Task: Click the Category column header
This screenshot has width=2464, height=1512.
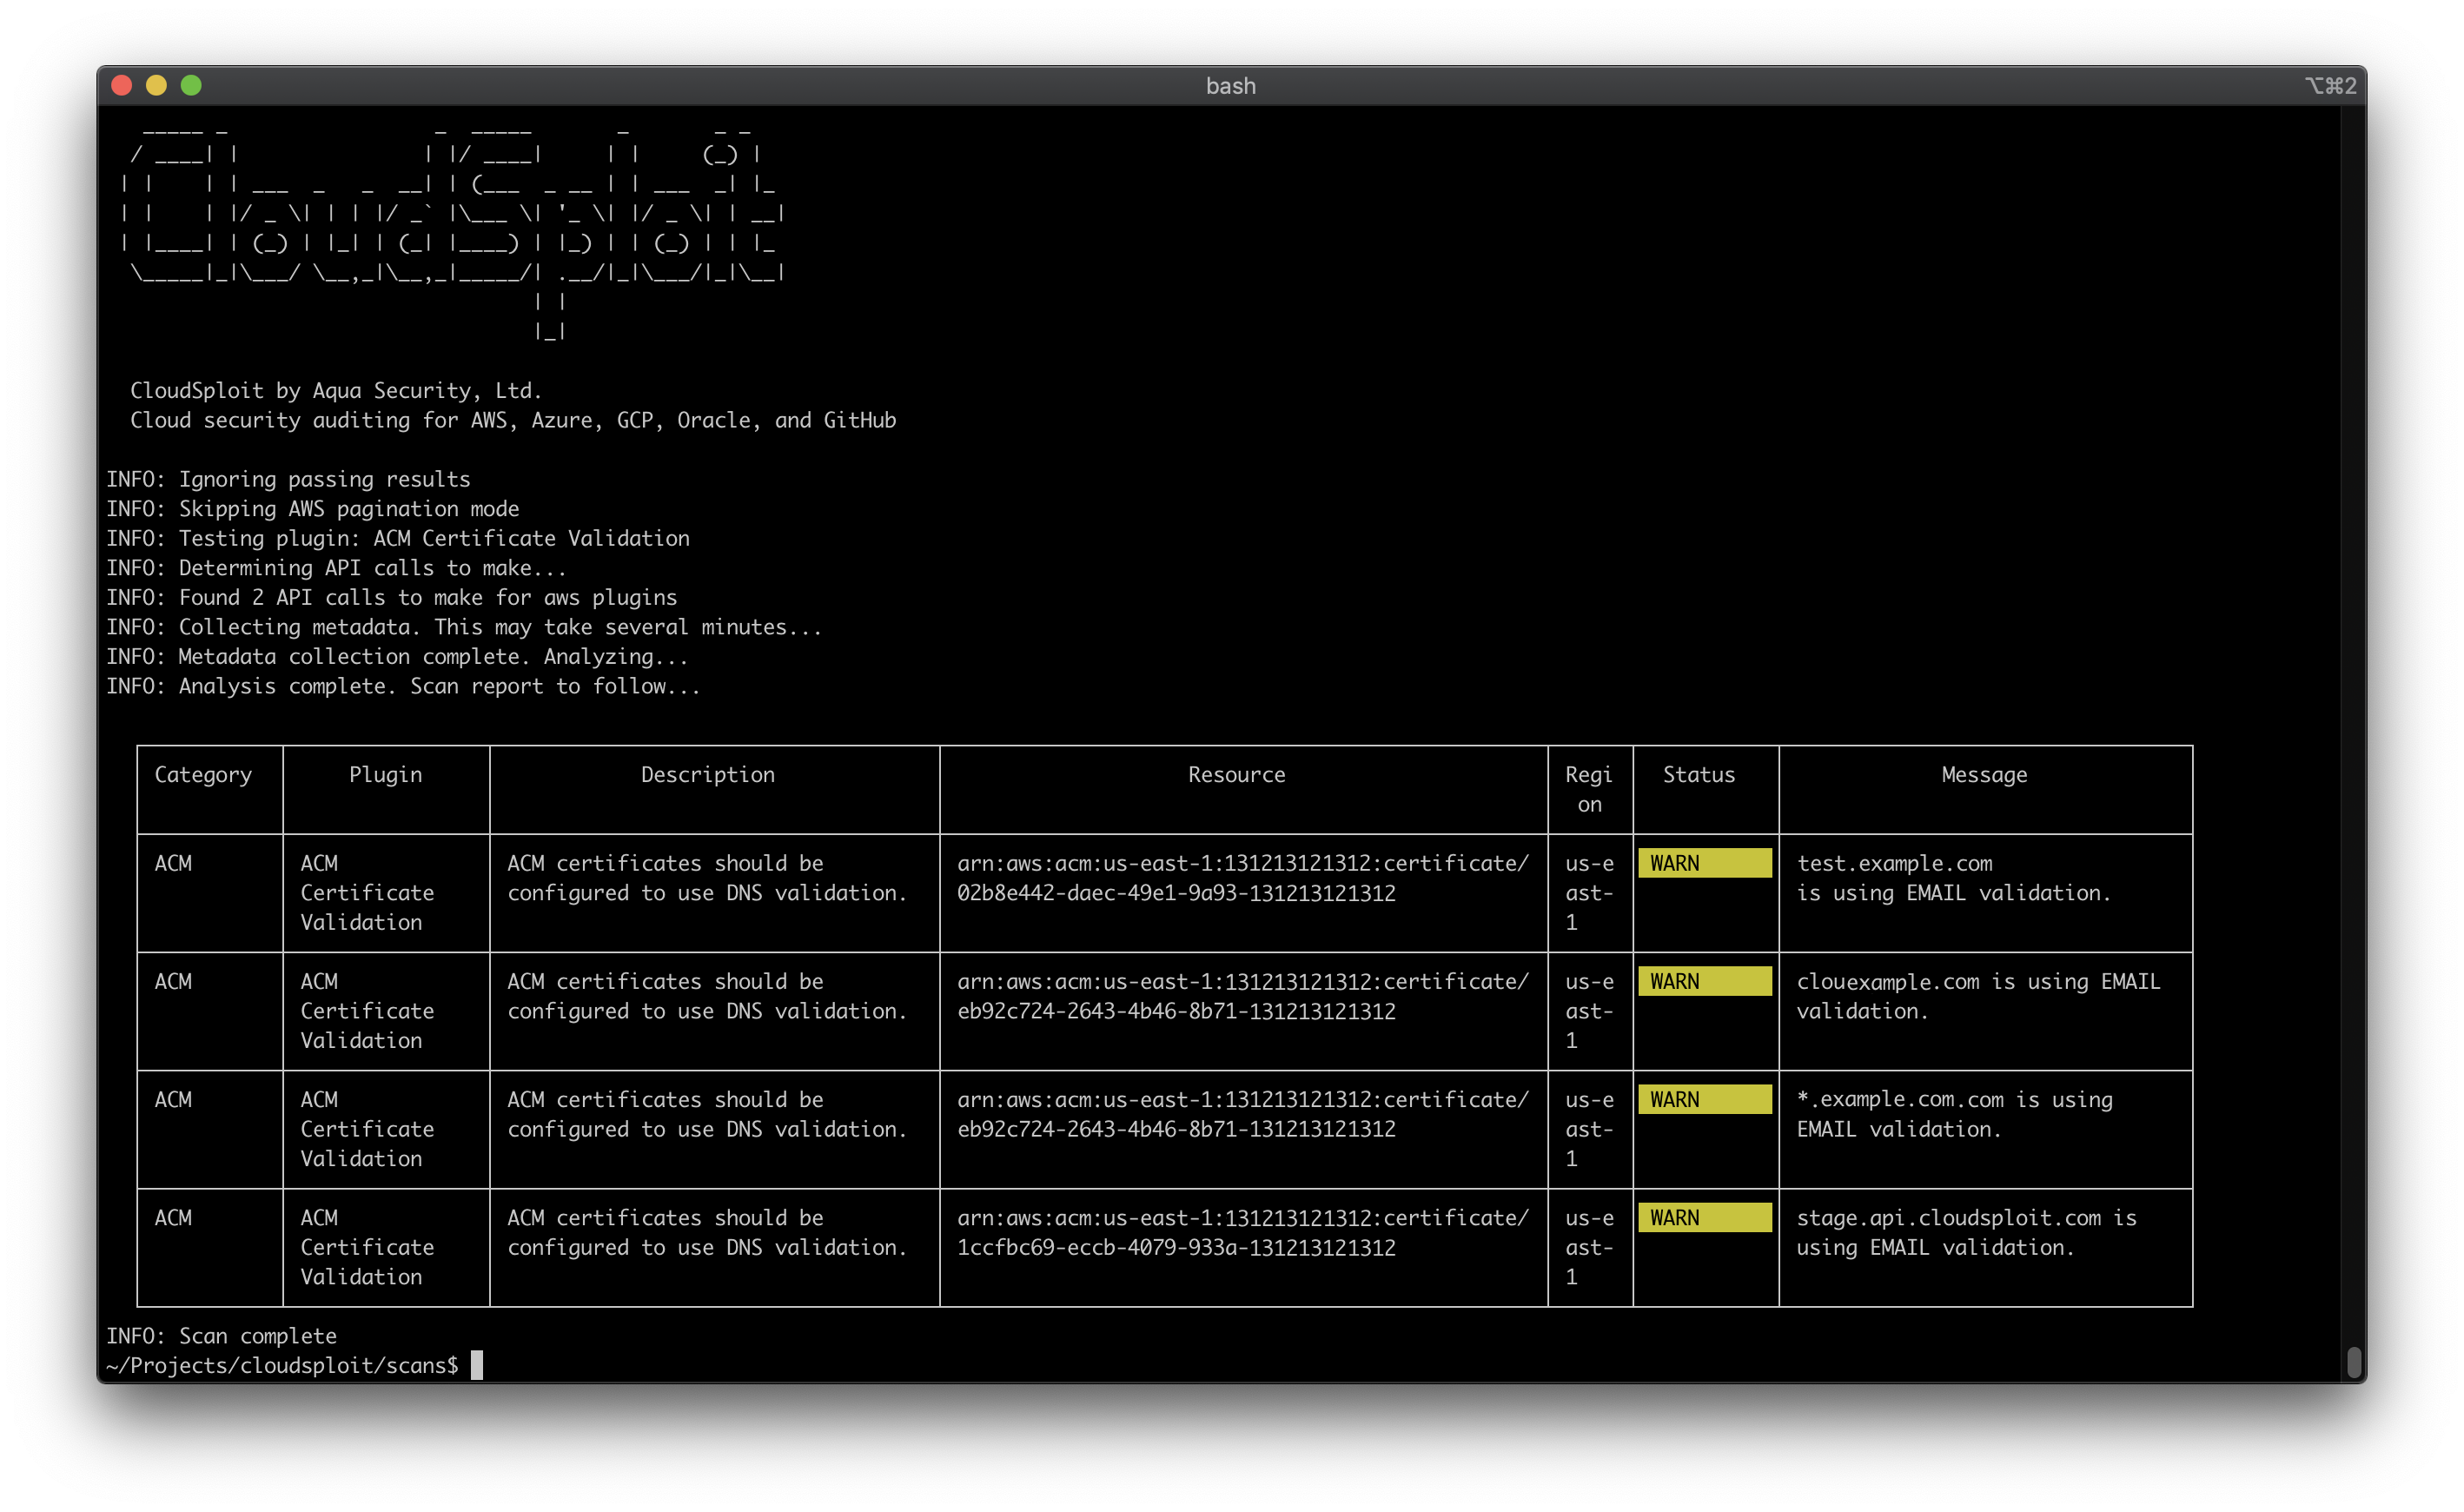Action: click(203, 775)
